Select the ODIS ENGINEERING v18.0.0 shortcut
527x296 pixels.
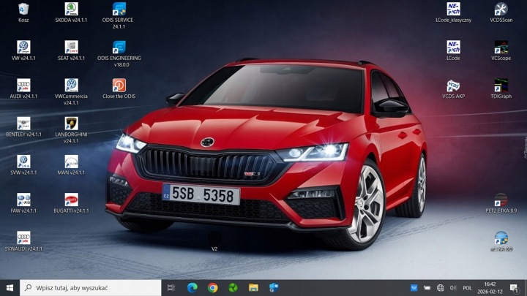[119, 54]
